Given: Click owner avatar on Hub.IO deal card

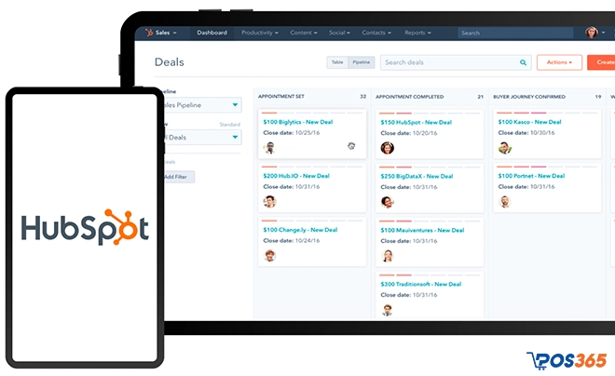Looking at the screenshot, I should tap(269, 202).
